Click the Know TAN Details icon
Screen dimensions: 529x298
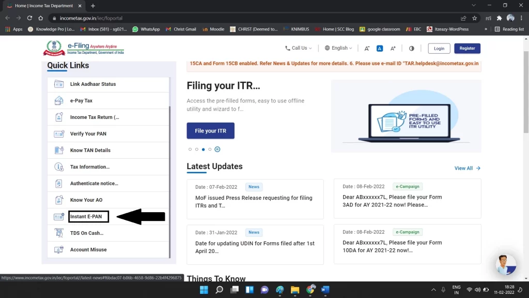click(59, 151)
